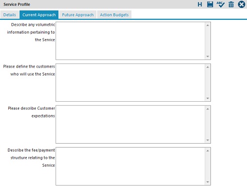The height and width of the screenshot is (189, 247).
Task: Click the 'Service Profile' title text
Action: 17,4
